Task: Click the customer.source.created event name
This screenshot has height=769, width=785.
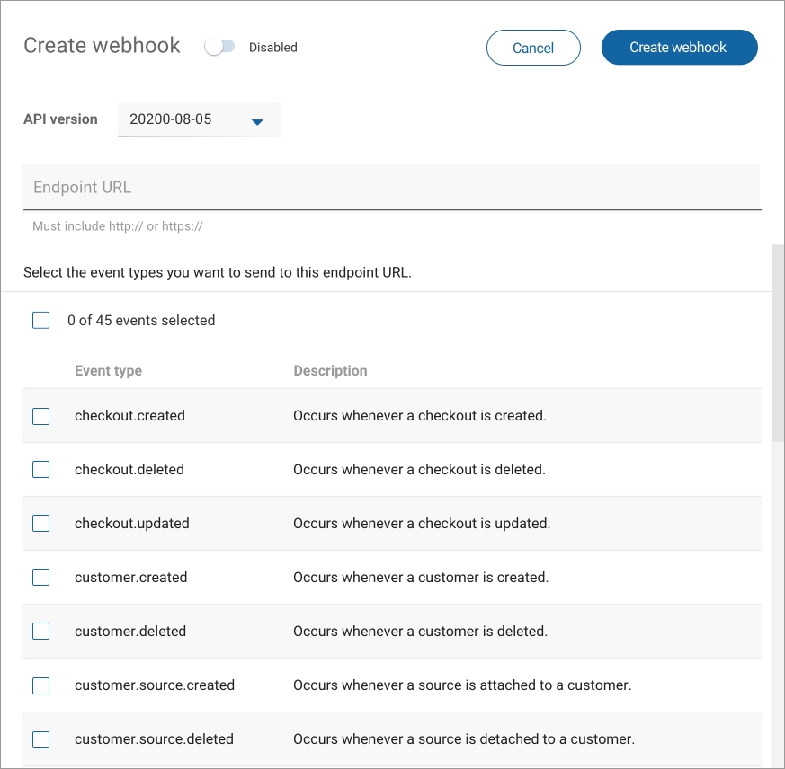Action: coord(155,685)
